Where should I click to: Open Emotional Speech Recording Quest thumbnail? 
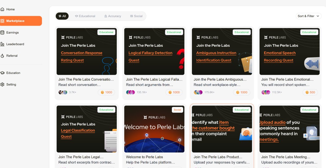(290, 51)
